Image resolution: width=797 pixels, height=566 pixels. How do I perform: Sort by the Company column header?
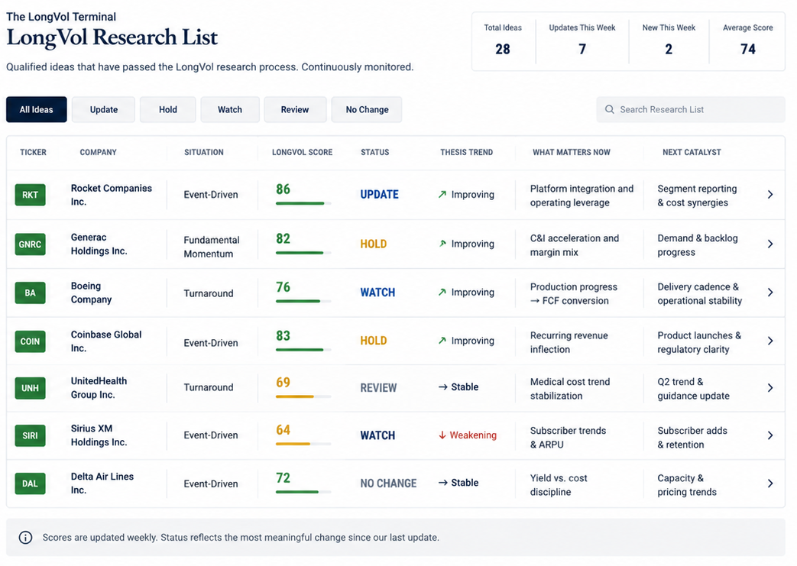(x=98, y=152)
